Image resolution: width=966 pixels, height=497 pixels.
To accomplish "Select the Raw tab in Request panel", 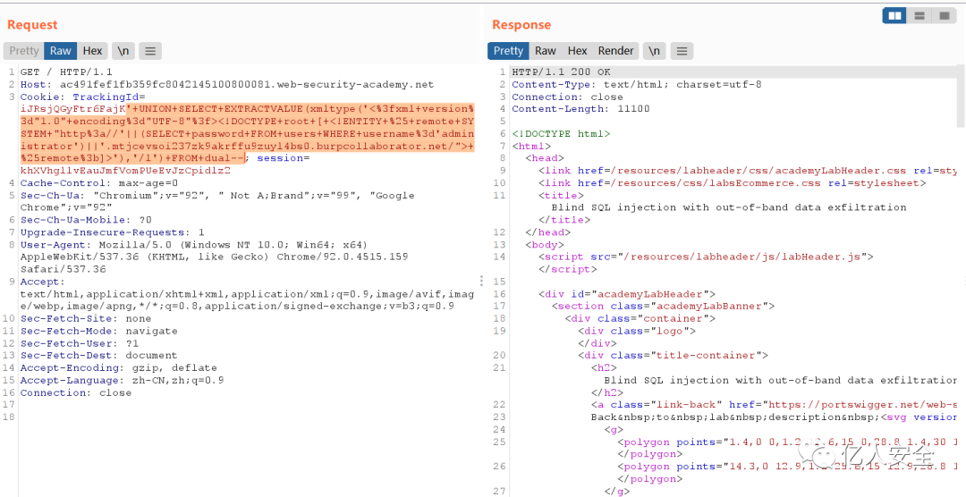I will tap(61, 51).
